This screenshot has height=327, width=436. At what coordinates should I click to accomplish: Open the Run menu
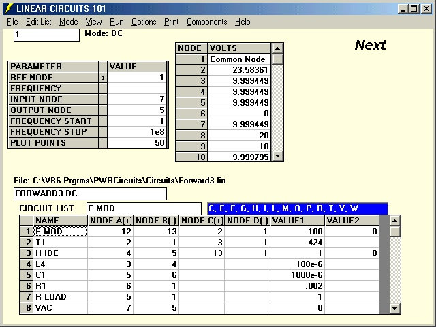click(116, 22)
